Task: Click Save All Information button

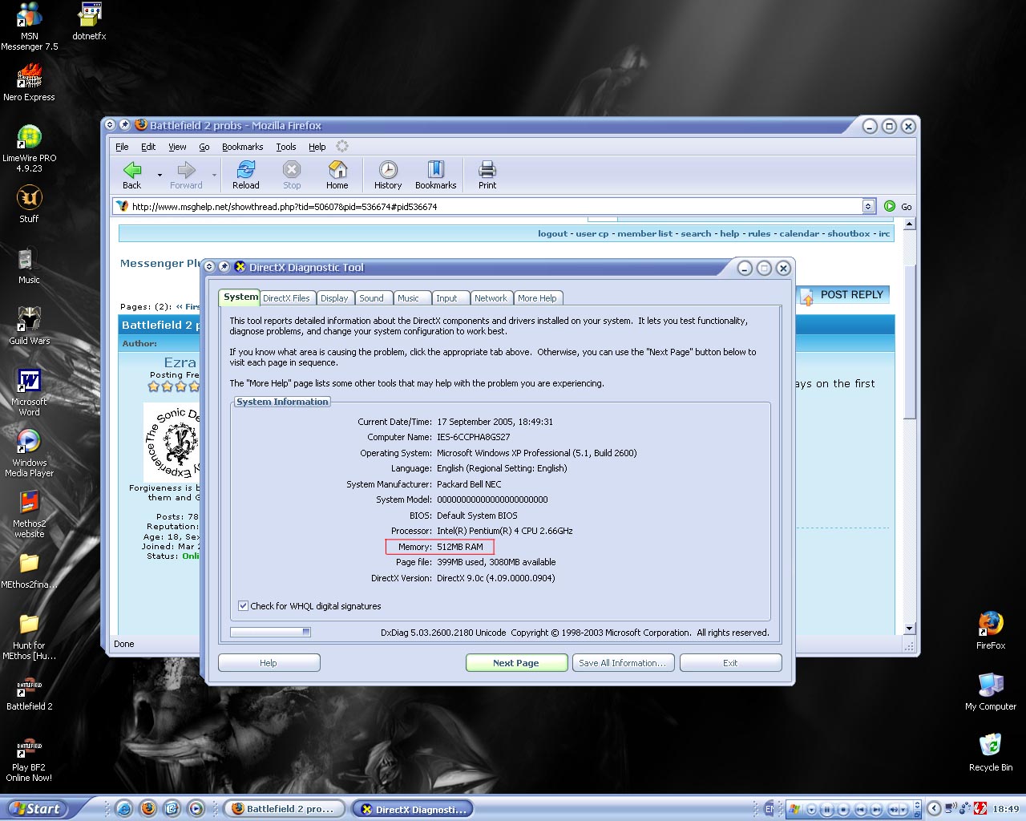Action: click(x=622, y=663)
